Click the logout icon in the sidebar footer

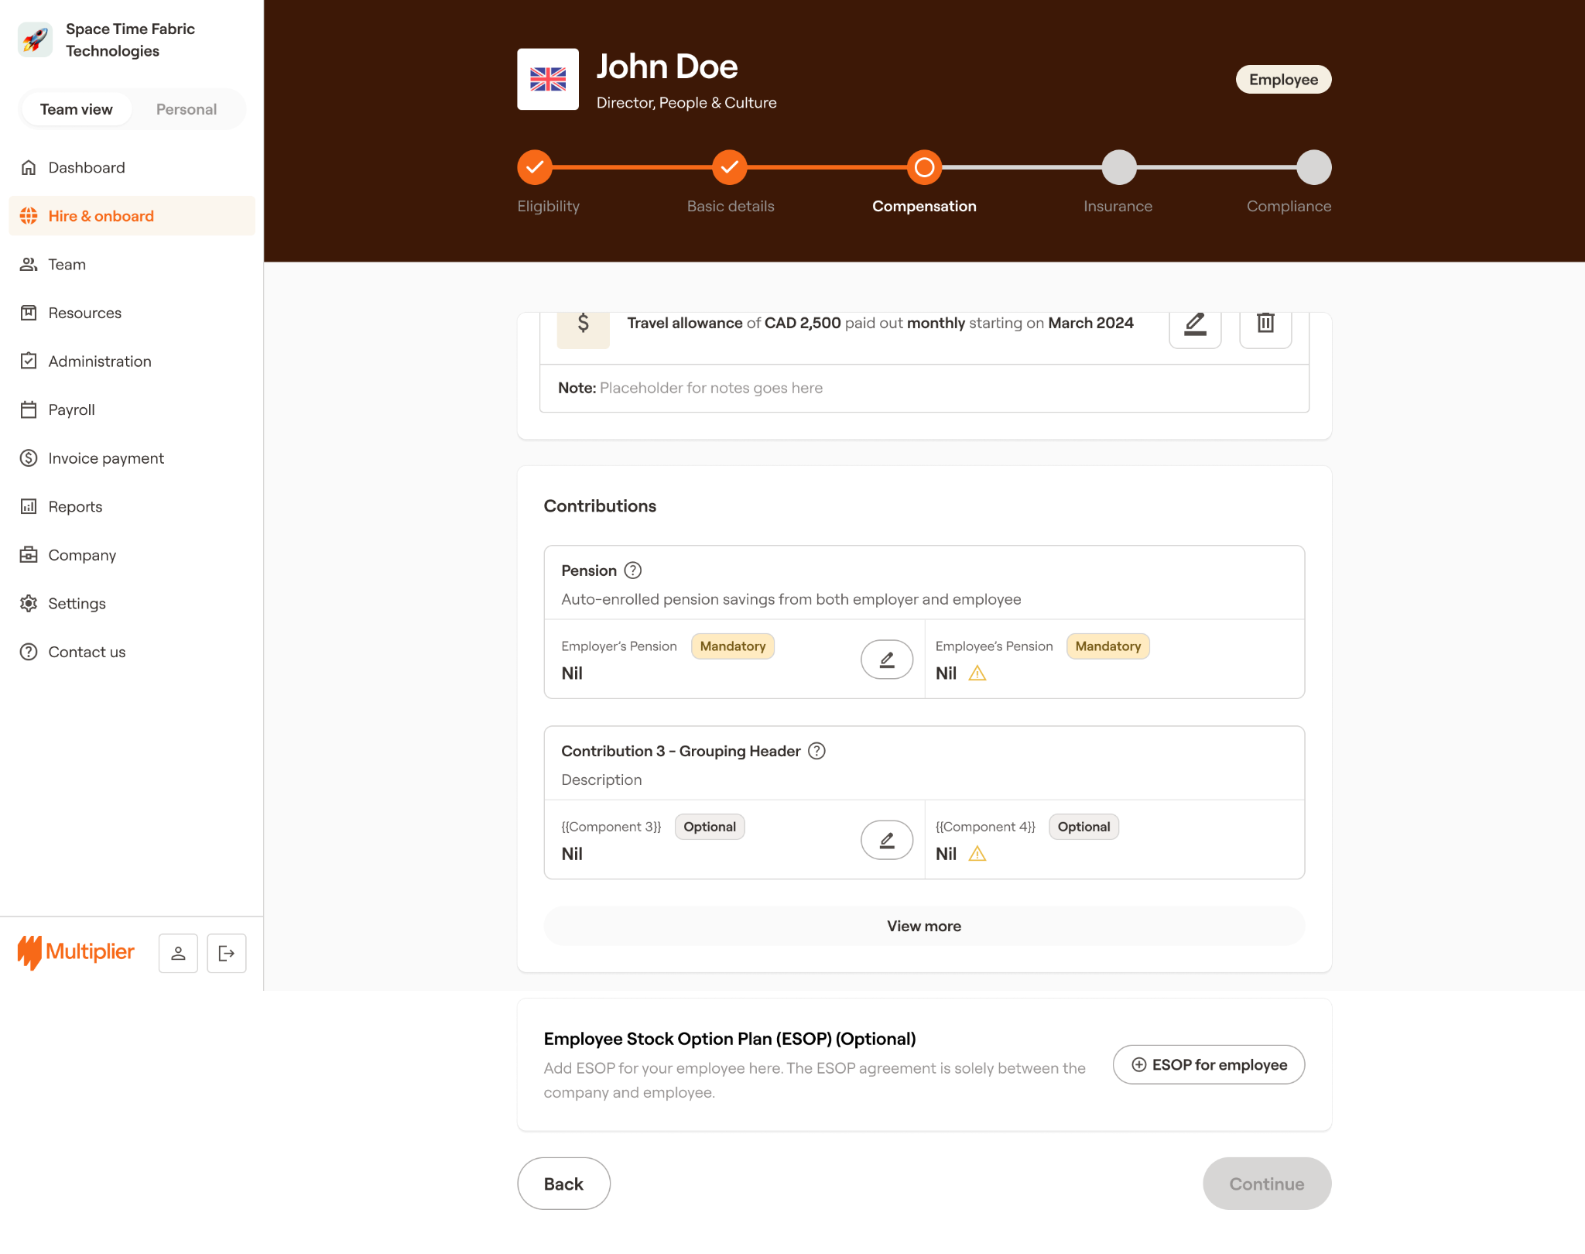click(226, 953)
